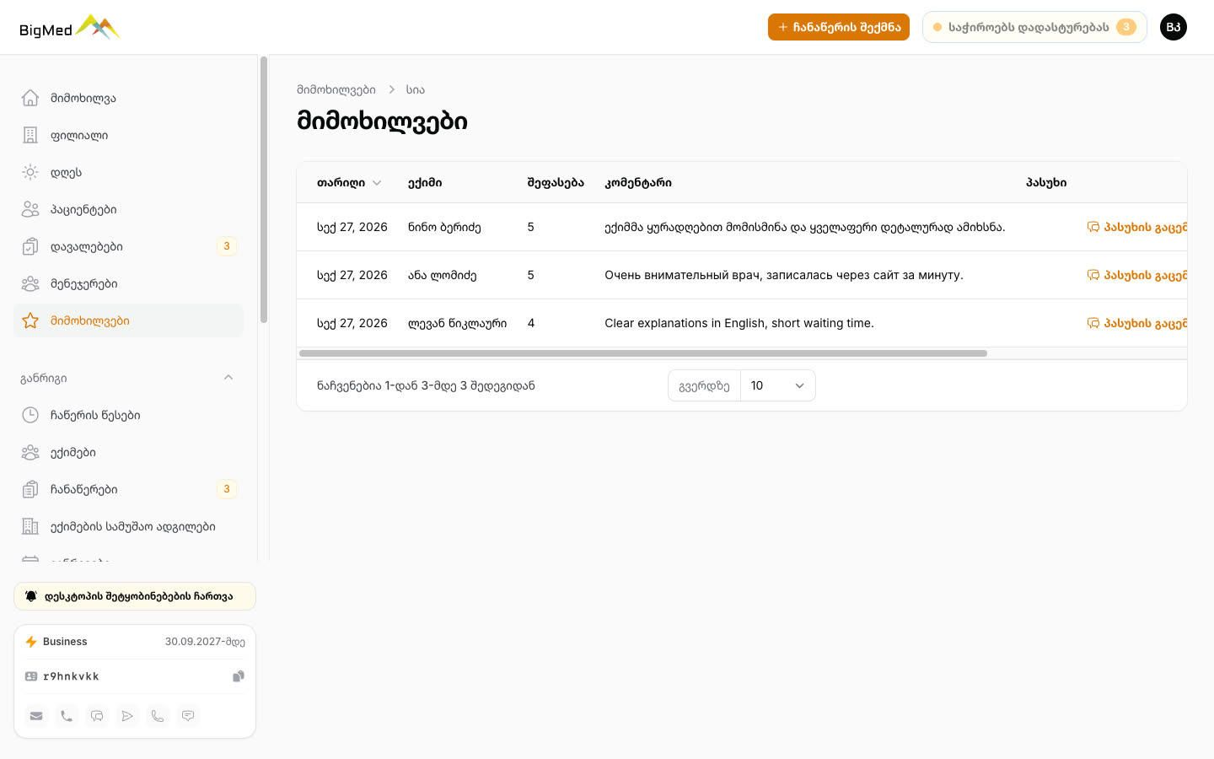Click the sidebar's vertical scrollbar

264,190
